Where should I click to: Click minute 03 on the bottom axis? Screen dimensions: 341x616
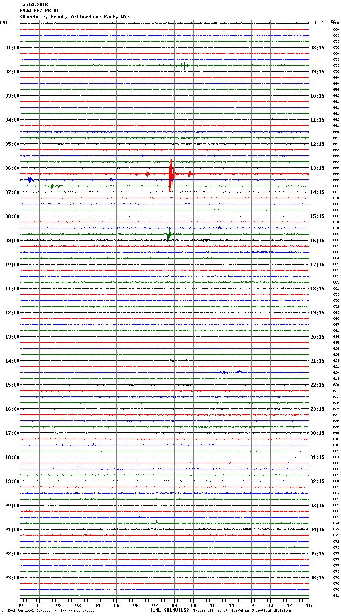[x=78, y=605]
